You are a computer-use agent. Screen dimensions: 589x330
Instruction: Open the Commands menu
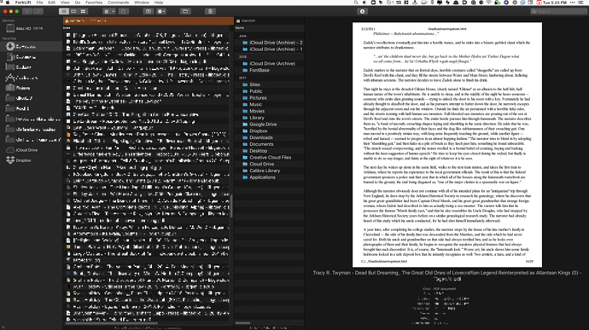point(118,3)
